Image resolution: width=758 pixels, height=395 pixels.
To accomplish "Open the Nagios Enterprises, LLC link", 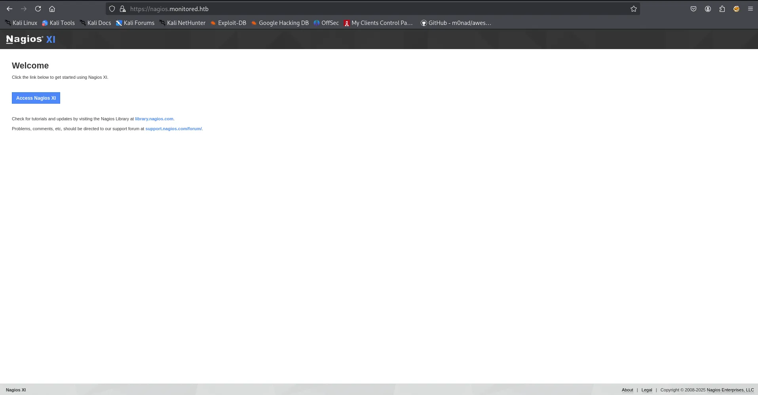I will pyautogui.click(x=730, y=390).
